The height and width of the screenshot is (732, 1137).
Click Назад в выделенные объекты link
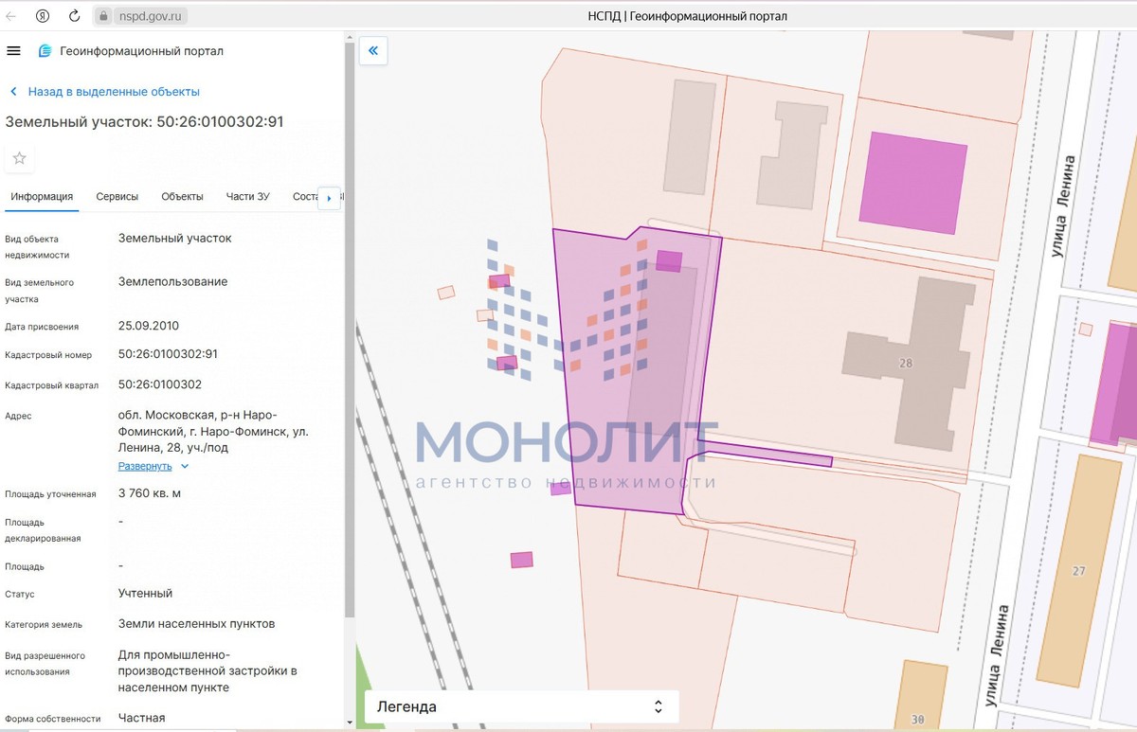click(113, 92)
